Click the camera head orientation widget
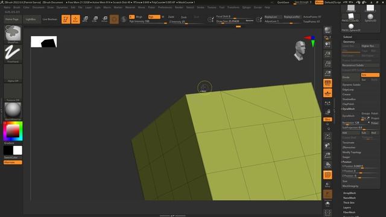This screenshot has width=386, height=217. [300, 51]
